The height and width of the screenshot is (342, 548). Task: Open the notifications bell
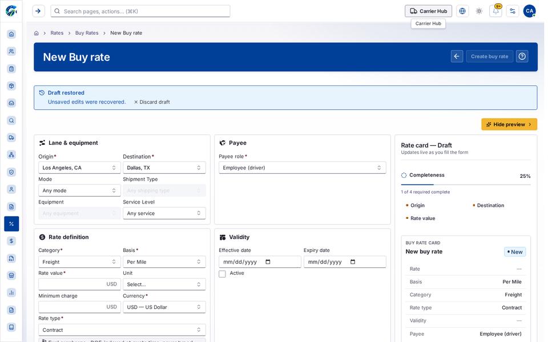click(x=496, y=11)
